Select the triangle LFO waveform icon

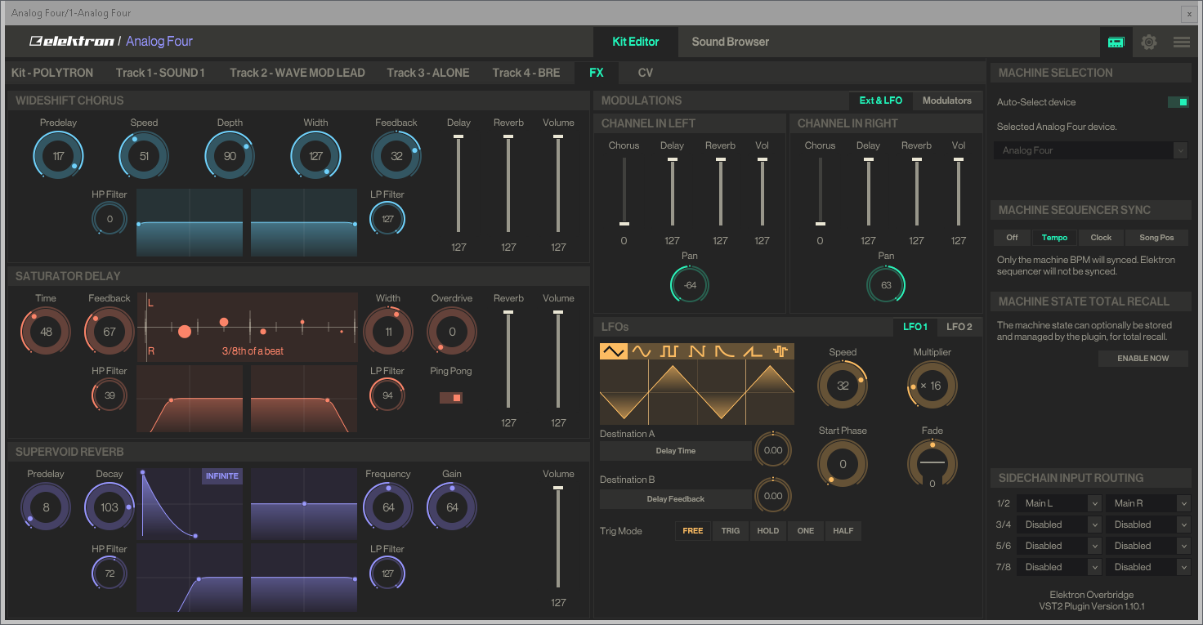(x=614, y=351)
